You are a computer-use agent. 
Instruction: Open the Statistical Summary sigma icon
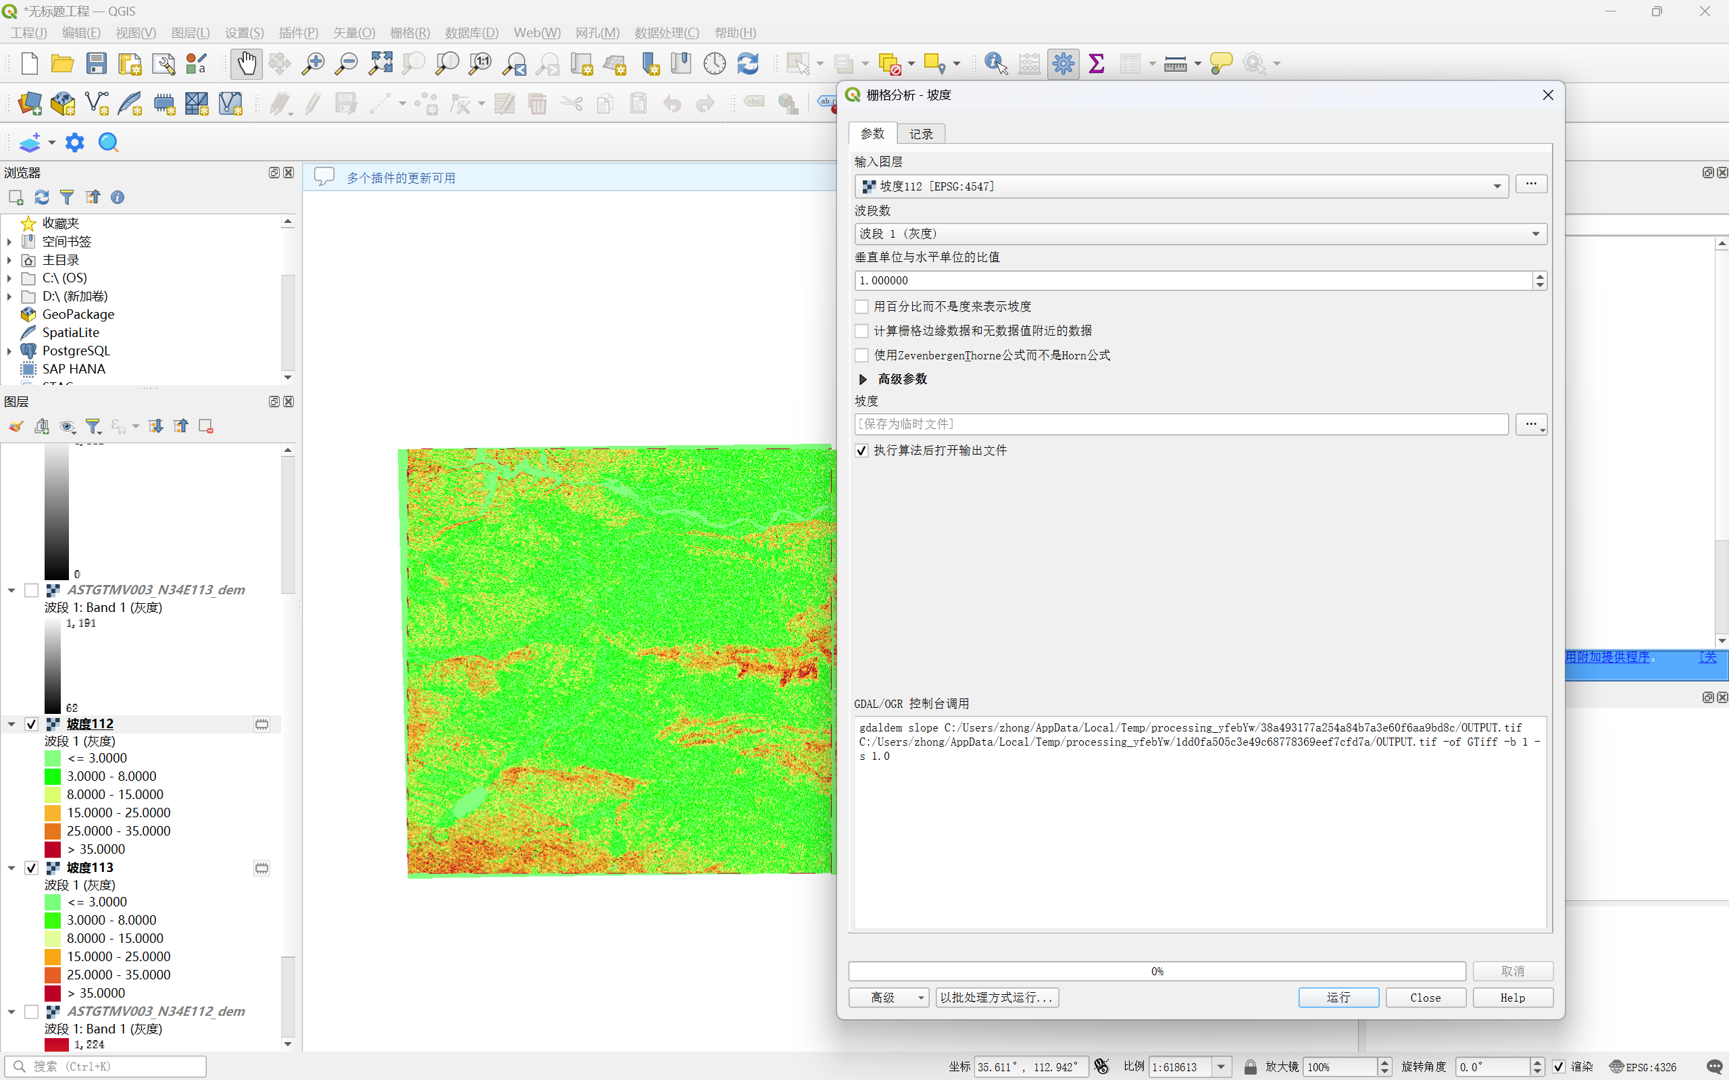click(1096, 63)
